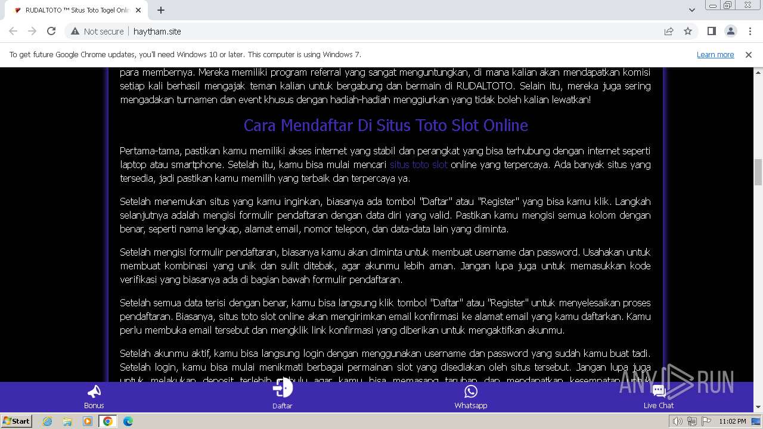Reload the haytham.site page
Screen dimensions: 763x429
pos(51,31)
